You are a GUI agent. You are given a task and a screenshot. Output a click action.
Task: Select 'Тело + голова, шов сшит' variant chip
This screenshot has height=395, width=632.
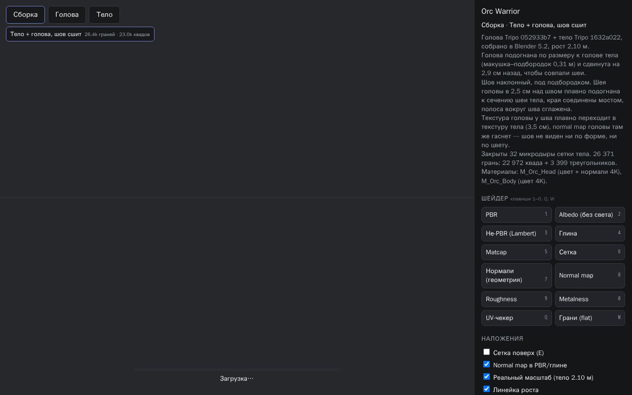pyautogui.click(x=80, y=34)
